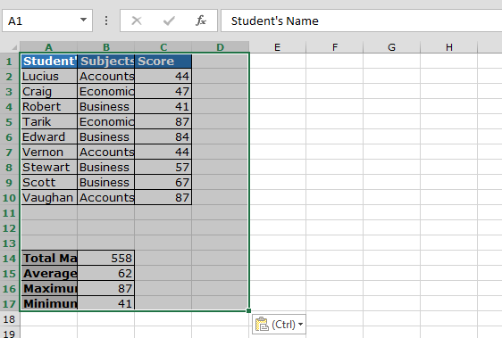Select the cell containing Vernon
502x338 pixels.
coord(49,153)
